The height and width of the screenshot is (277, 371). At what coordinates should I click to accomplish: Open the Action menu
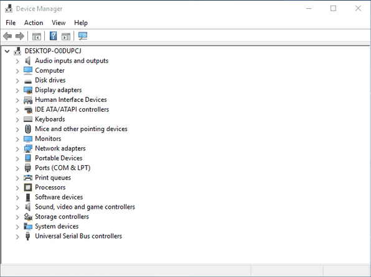(x=34, y=23)
